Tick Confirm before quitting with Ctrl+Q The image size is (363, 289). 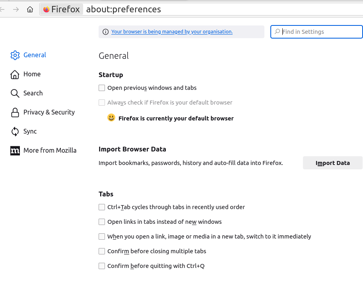(102, 266)
